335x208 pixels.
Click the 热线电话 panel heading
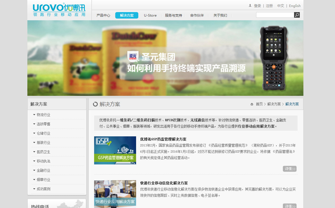(40, 206)
